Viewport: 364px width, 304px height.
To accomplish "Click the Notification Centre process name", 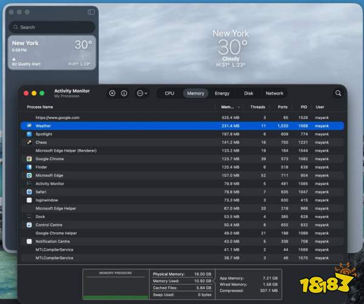I will click(x=52, y=242).
